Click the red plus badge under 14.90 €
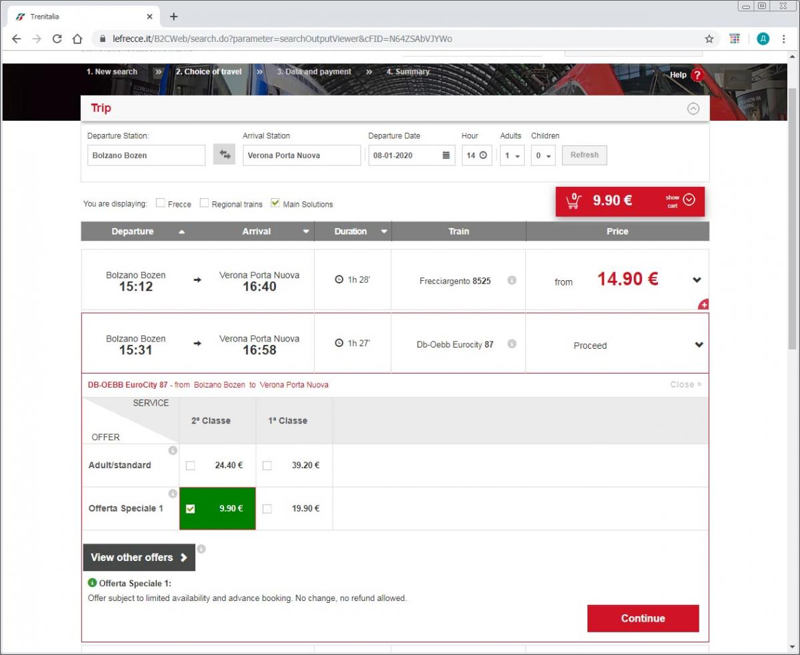This screenshot has height=655, width=800. click(x=703, y=305)
